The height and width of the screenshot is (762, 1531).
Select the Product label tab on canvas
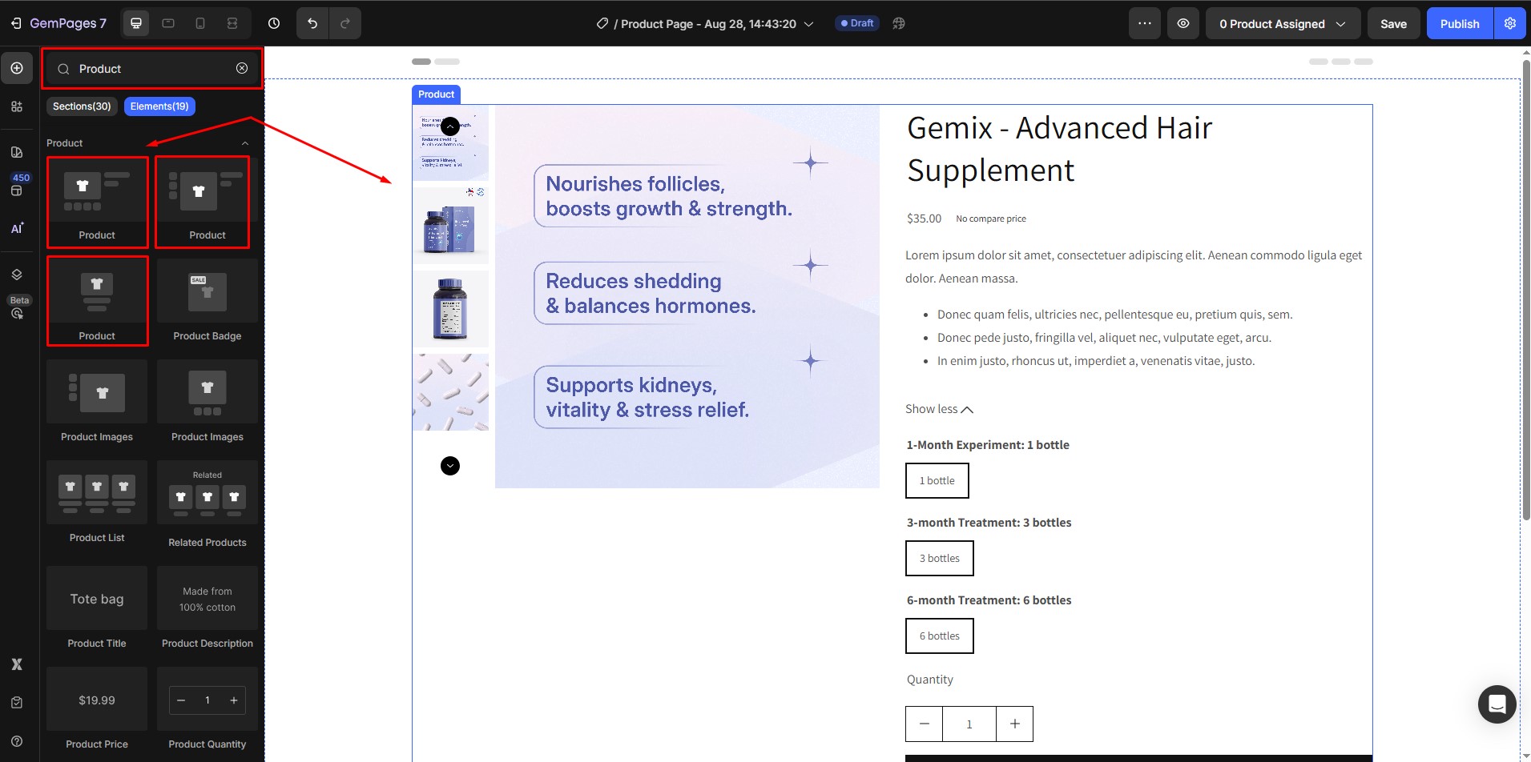tap(436, 94)
